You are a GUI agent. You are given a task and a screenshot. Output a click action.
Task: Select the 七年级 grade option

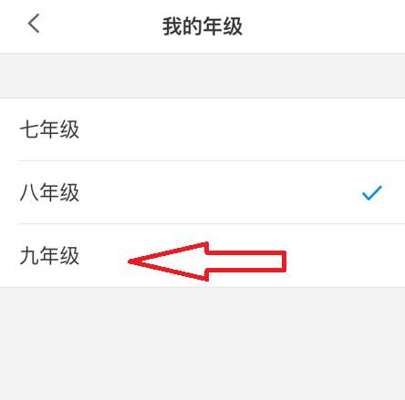202,129
